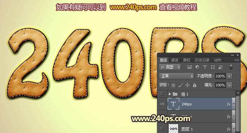Click the 组 1 folder icon
Image resolution: width=247 pixels, height=133 pixels.
tap(175, 94)
